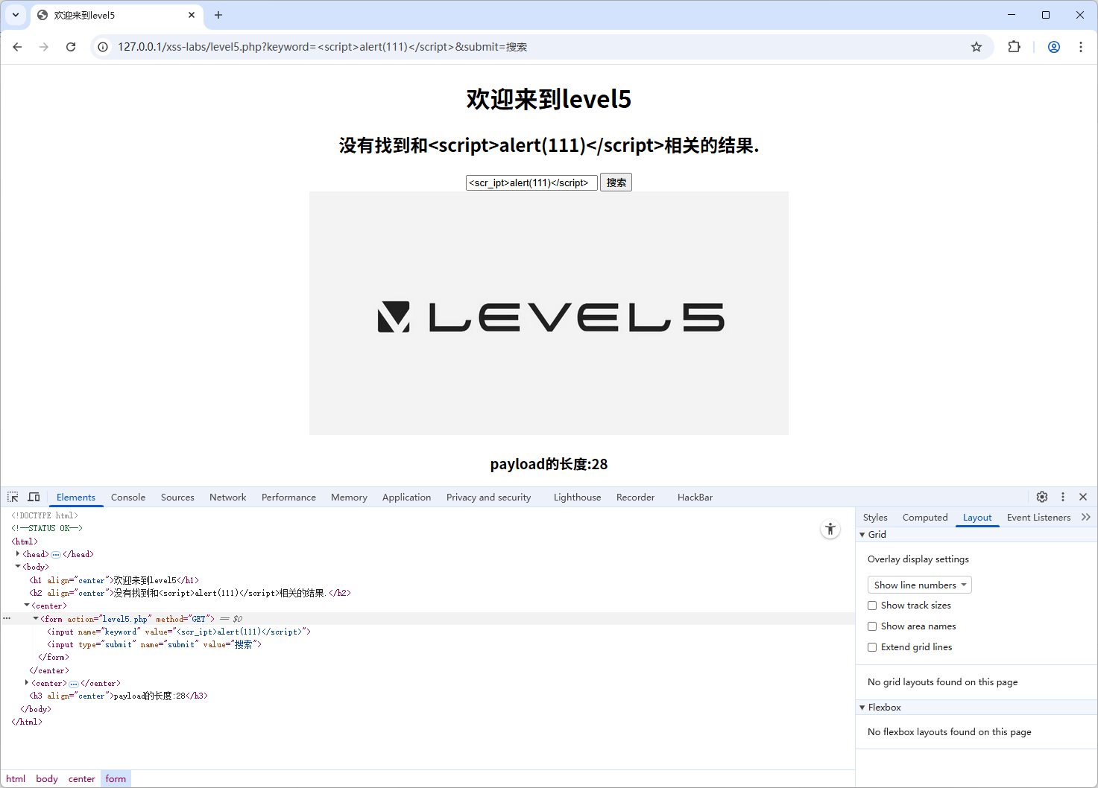The image size is (1098, 788).
Task: Open the Lighthouse tab
Action: (x=577, y=498)
